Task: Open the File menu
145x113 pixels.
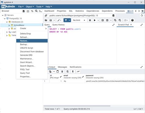Action: [x=21, y=7]
